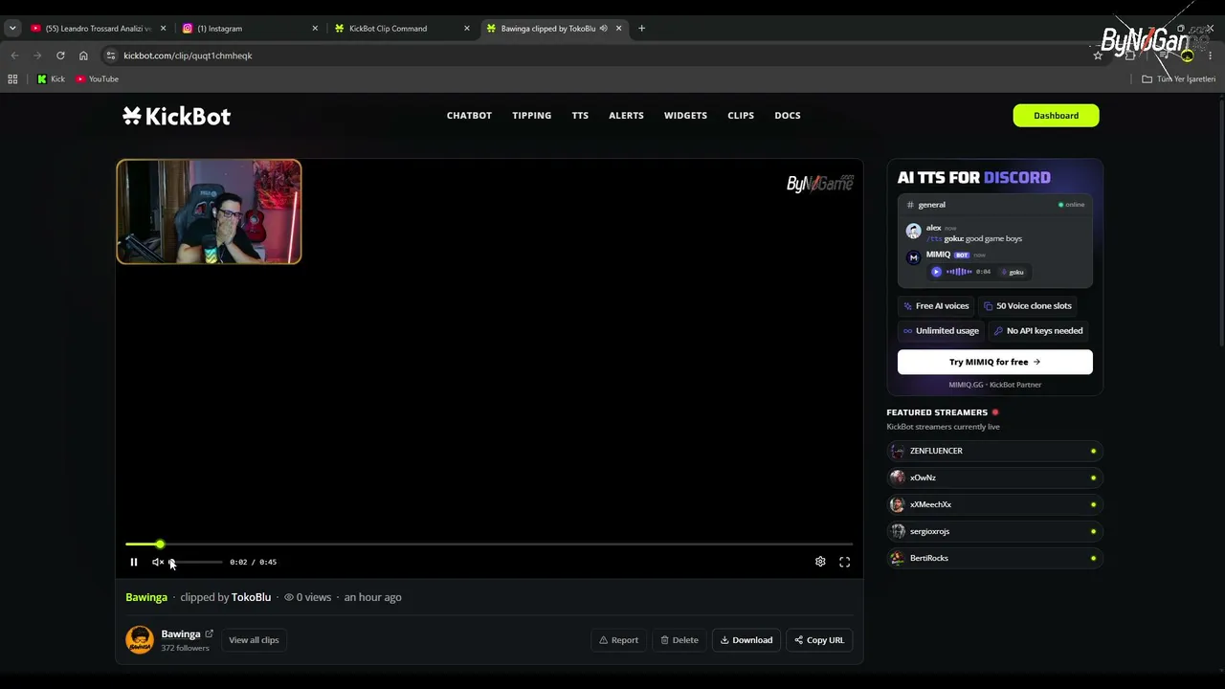
Task: Open video player settings gear
Action: point(820,562)
